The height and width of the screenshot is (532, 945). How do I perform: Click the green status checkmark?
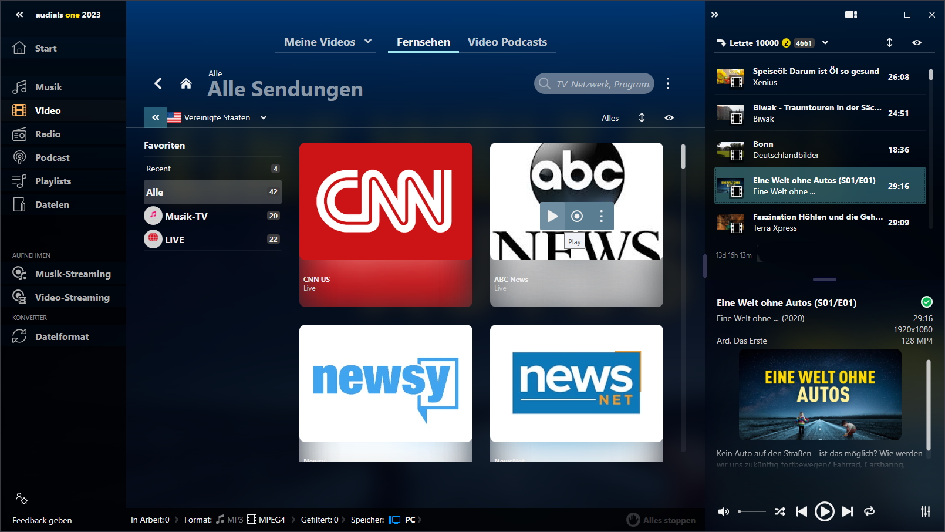927,302
